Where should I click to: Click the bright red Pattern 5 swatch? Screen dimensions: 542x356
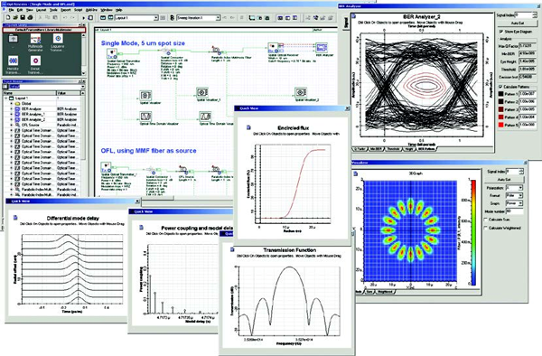point(500,125)
